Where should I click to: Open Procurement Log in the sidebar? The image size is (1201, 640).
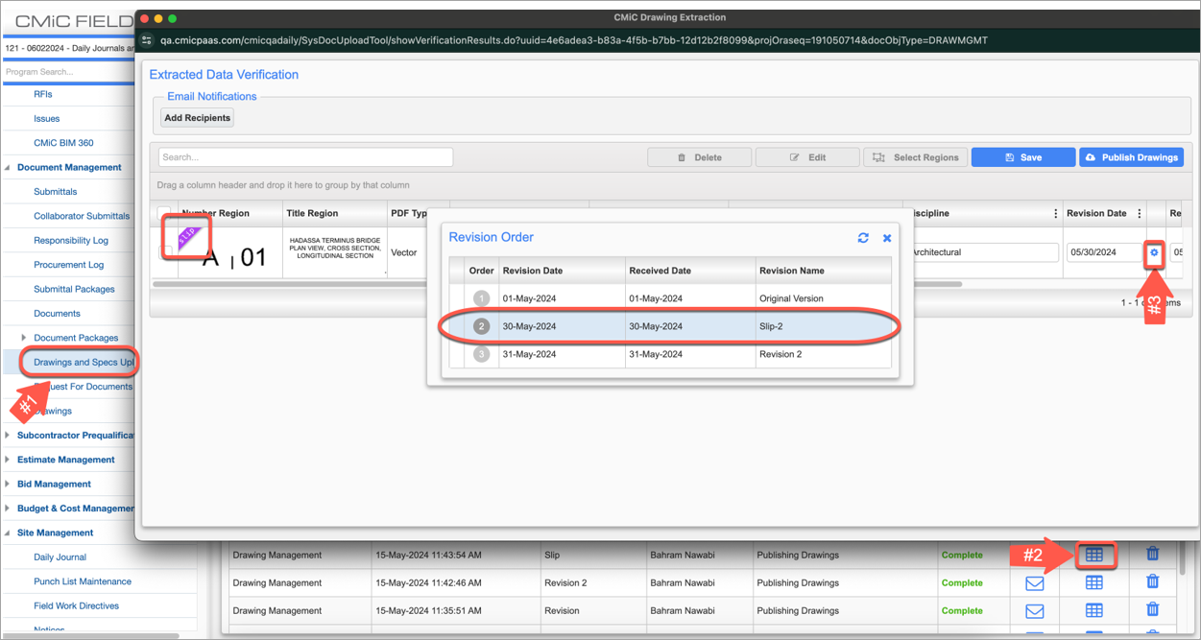pos(68,265)
